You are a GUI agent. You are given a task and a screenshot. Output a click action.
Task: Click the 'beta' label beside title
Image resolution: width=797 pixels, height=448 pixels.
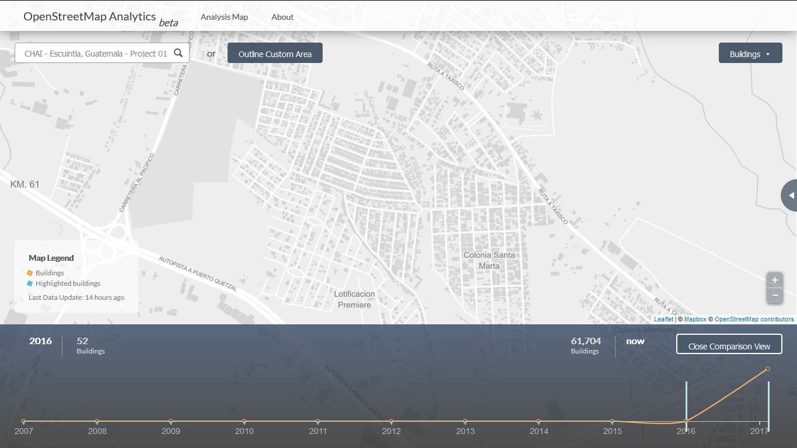tap(169, 23)
